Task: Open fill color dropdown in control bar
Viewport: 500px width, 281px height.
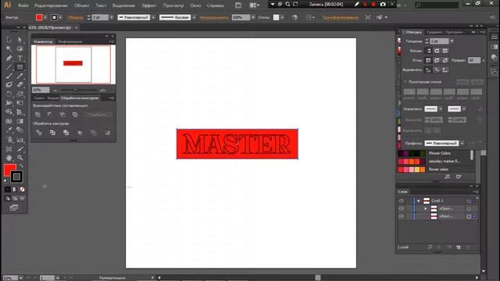Action: point(45,17)
